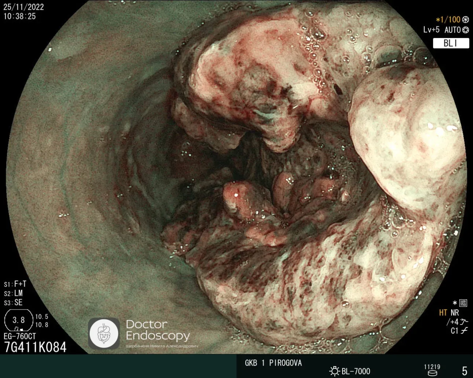
Task: Click the structure enhancement curve icon beside +4
Action: pyautogui.click(x=464, y=322)
